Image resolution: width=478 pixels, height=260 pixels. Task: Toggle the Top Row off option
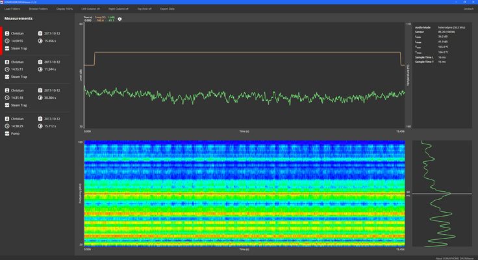tap(144, 9)
